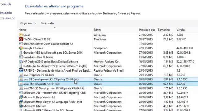
Task: Click install date 21/06/2015 cell
Action: point(146,35)
